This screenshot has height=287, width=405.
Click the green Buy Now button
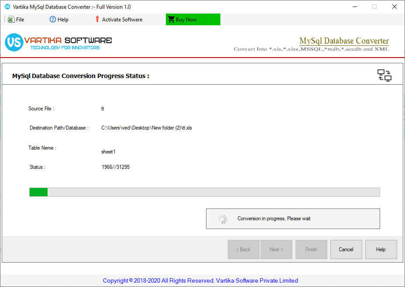pyautogui.click(x=193, y=19)
